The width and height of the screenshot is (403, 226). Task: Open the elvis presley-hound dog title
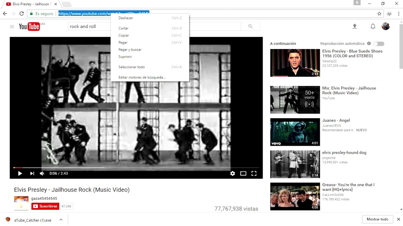click(344, 153)
